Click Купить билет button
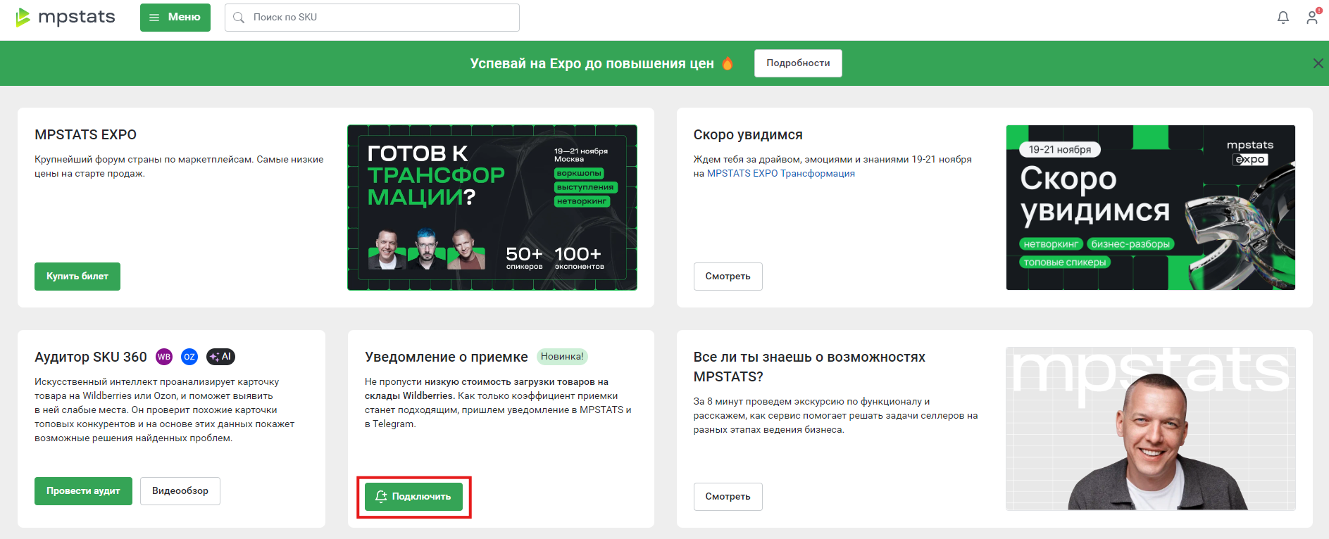1329x539 pixels. coord(77,277)
